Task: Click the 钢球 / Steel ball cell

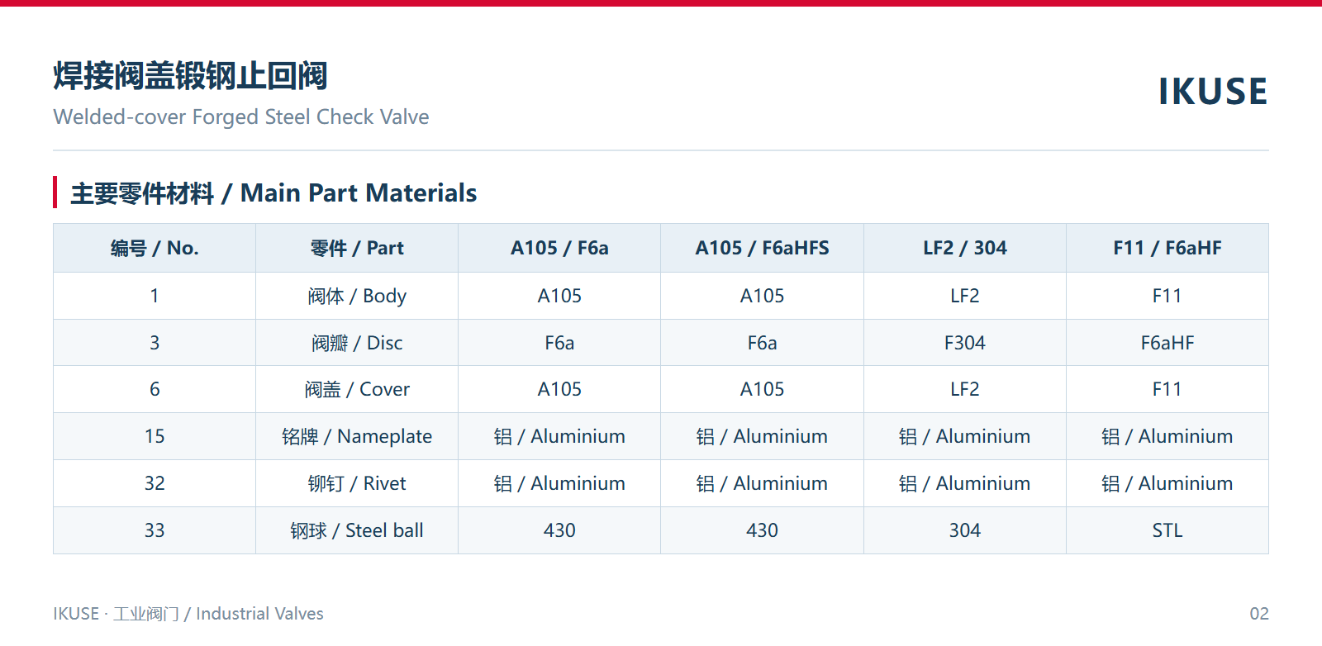Action: [x=357, y=530]
